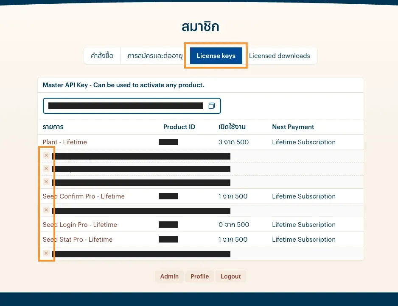The height and width of the screenshot is (306, 398).
Task: Open Seed Confirm Pro - Lifetime link
Action: (x=84, y=196)
